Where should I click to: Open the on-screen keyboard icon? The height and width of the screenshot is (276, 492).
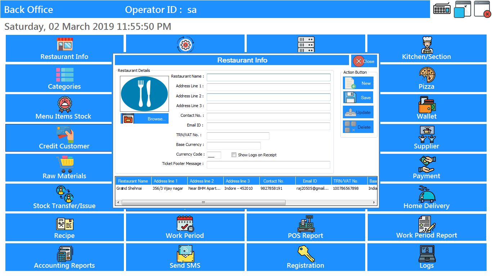coord(442,9)
